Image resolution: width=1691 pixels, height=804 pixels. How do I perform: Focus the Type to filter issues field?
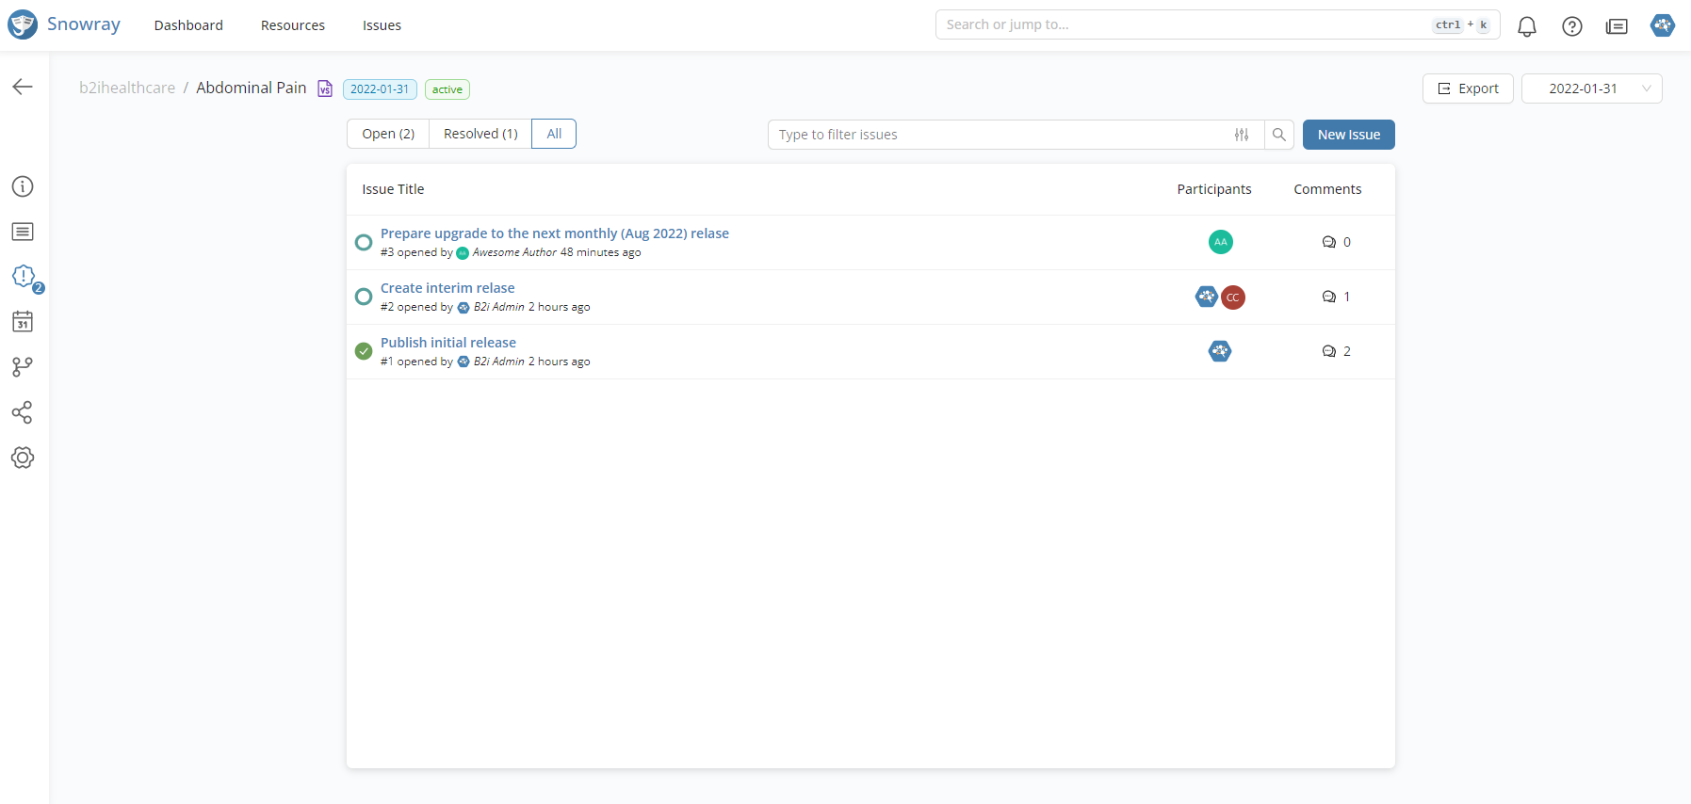(999, 135)
